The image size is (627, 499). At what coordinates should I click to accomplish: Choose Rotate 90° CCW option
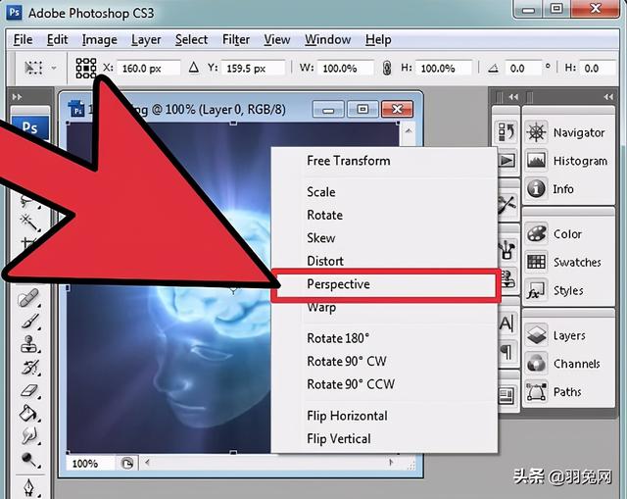coord(385,384)
